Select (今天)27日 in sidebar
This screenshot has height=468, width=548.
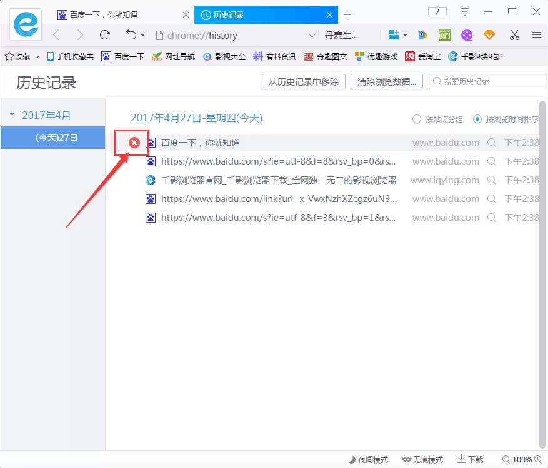52,138
